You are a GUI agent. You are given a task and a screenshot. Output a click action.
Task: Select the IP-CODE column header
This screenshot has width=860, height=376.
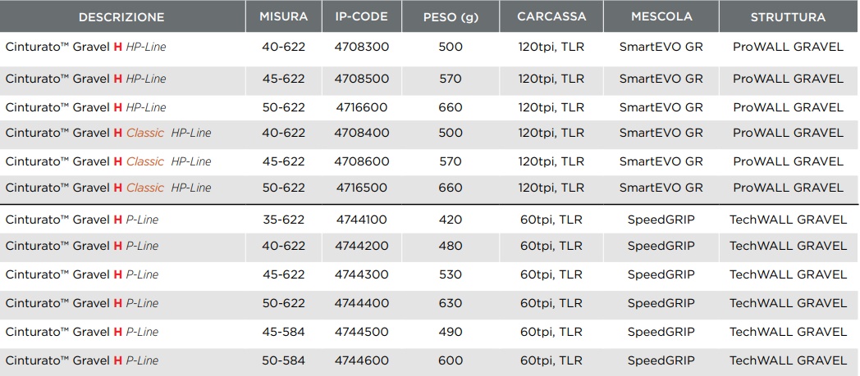361,17
